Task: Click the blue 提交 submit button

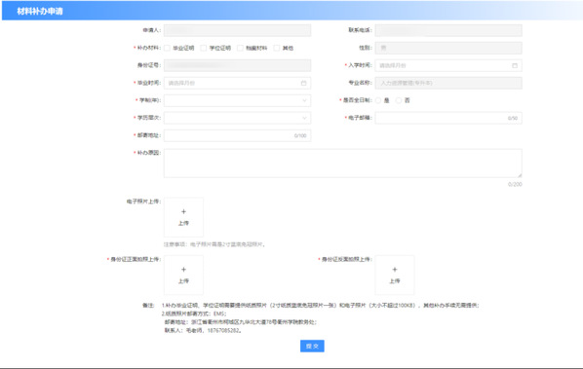Action: 312,346
